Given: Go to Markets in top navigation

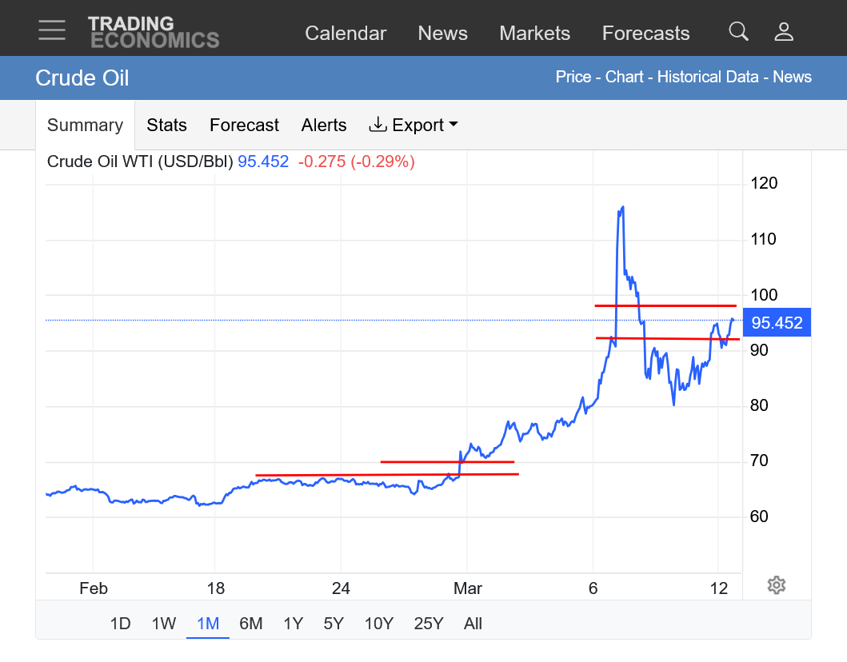Looking at the screenshot, I should [x=534, y=34].
